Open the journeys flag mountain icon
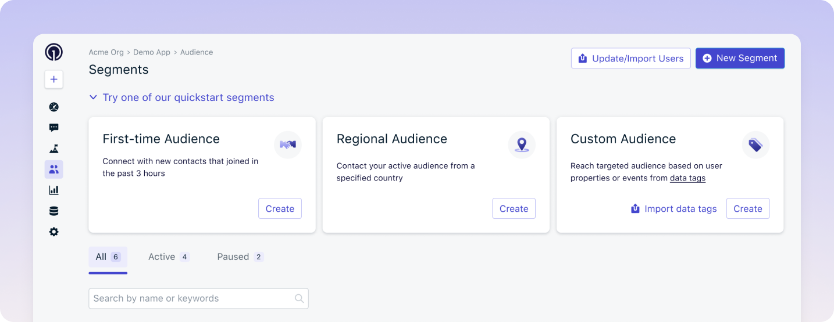834x322 pixels. [x=54, y=149]
